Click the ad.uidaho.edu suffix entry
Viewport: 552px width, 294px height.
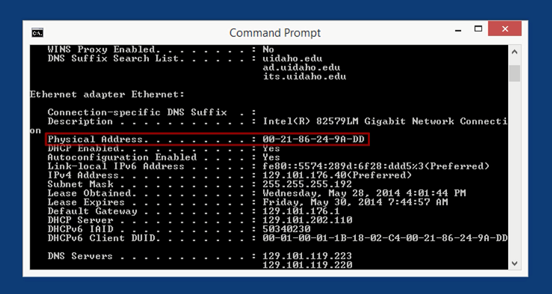pyautogui.click(x=301, y=67)
